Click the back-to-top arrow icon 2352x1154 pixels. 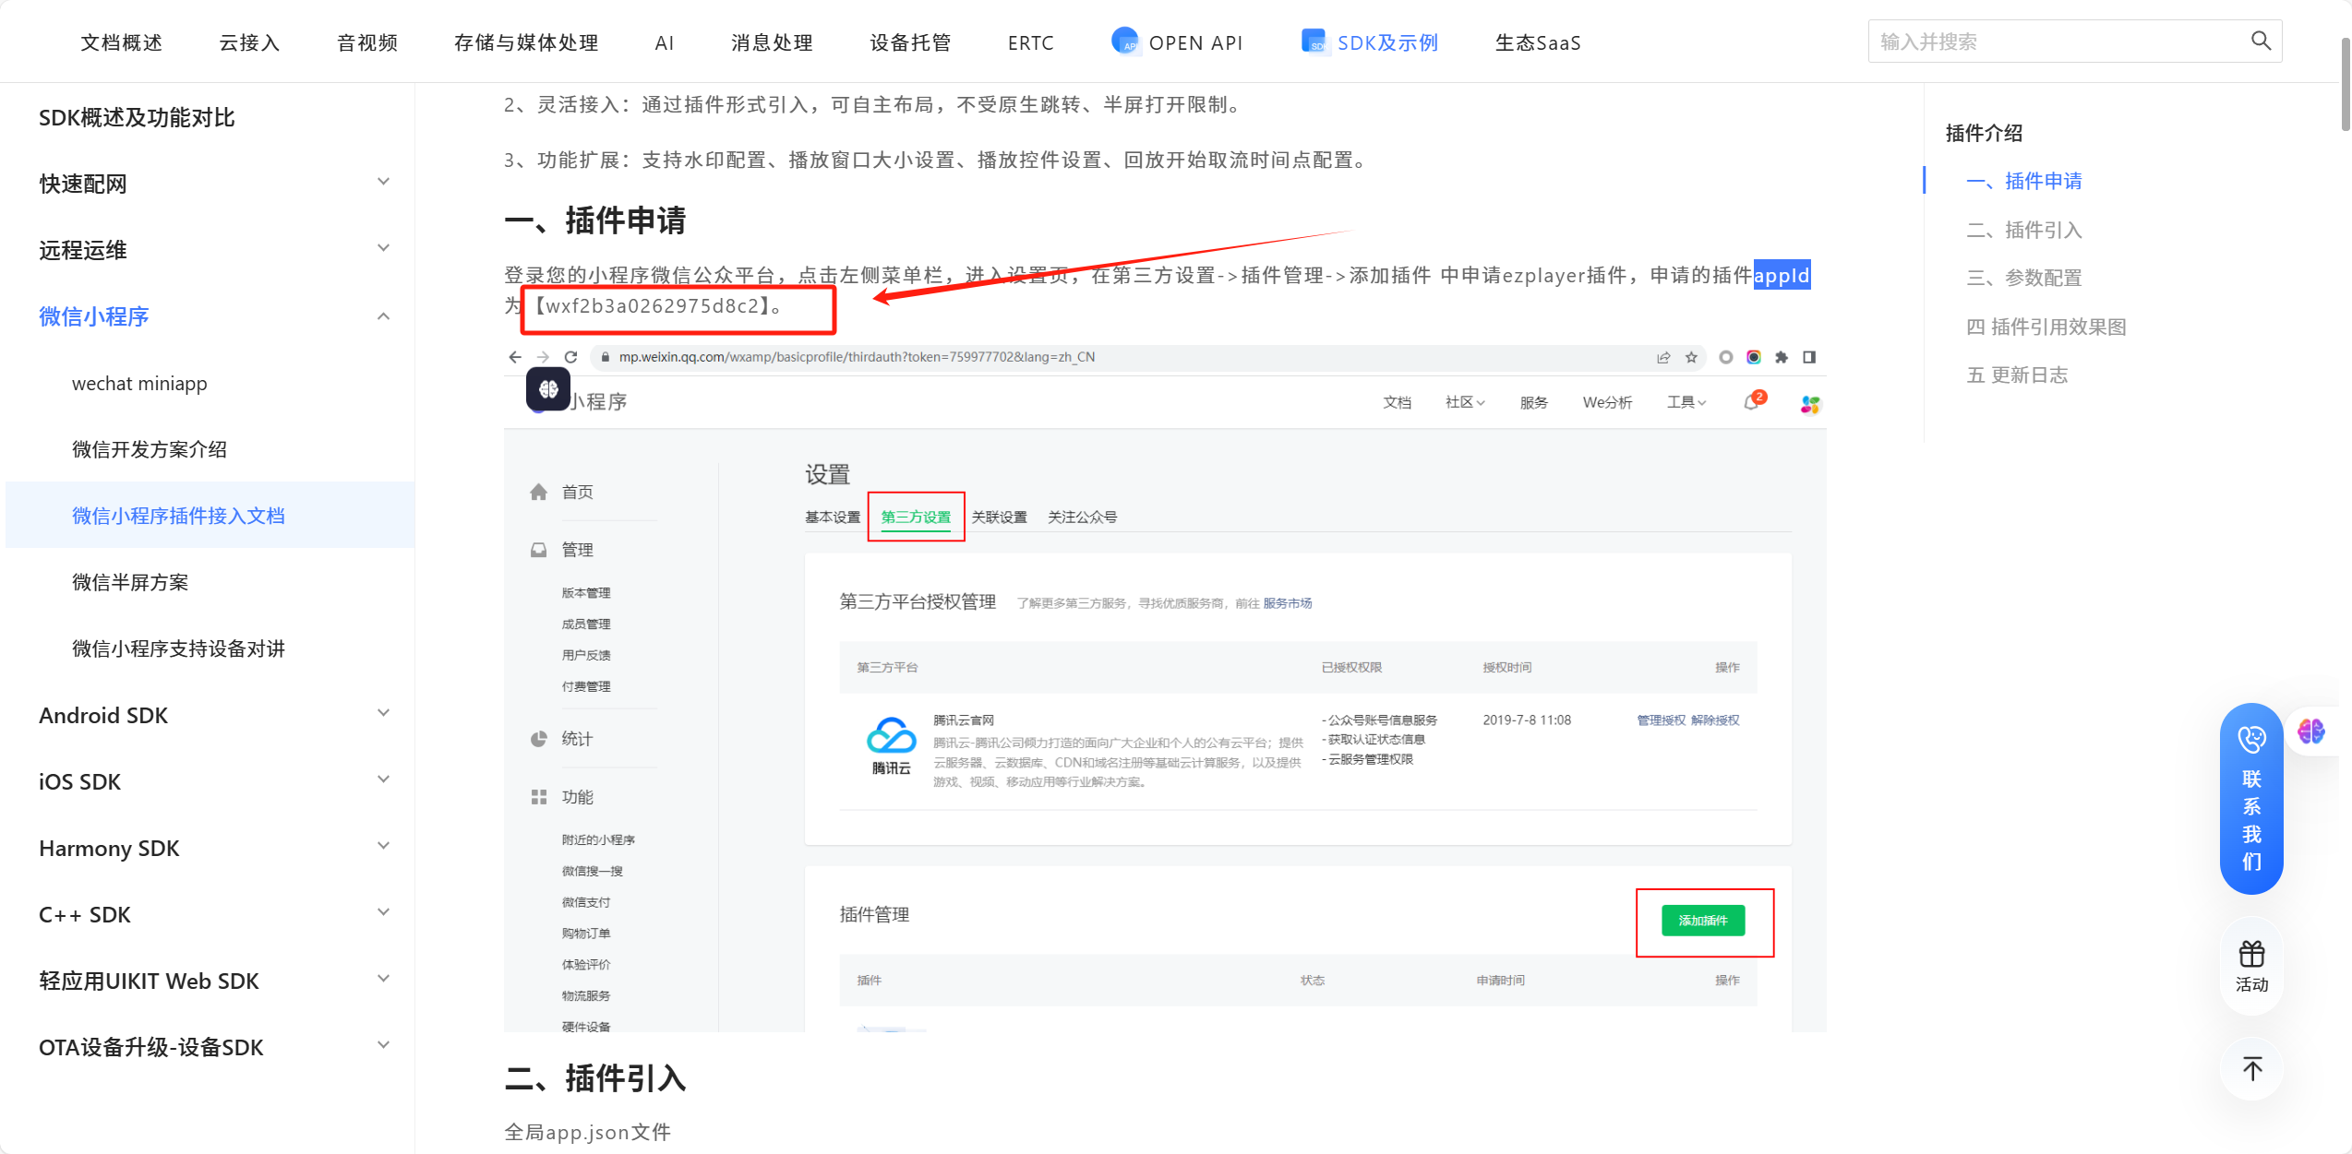(x=2252, y=1068)
